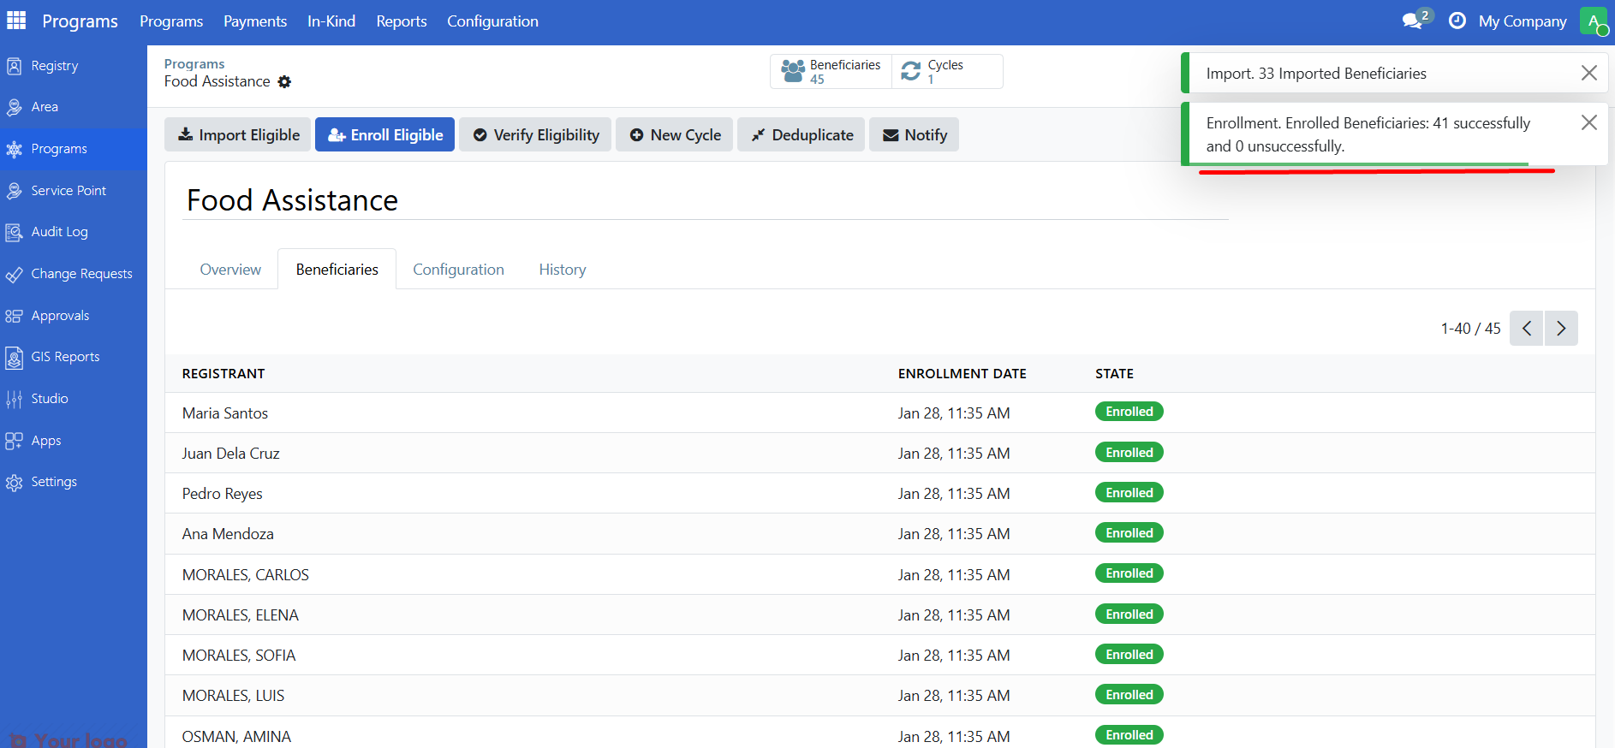Click the Enroll Eligible button
The image size is (1615, 748).
tap(384, 135)
